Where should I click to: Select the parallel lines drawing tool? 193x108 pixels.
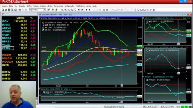115,10
